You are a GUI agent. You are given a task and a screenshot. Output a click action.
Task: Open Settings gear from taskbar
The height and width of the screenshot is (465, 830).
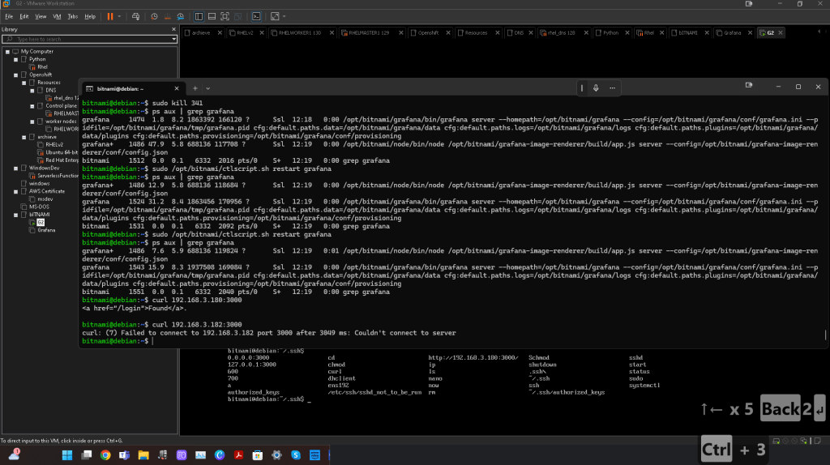point(277,455)
